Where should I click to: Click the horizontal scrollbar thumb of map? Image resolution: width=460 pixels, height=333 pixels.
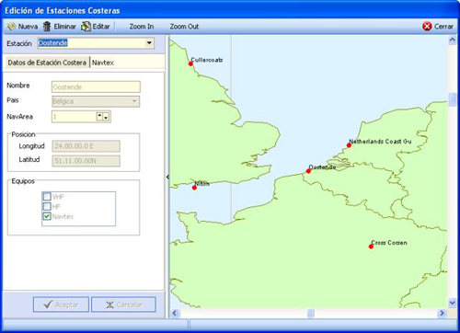(311, 313)
